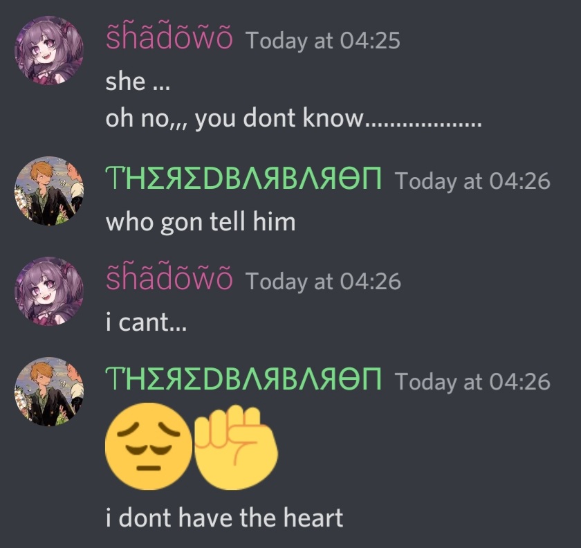This screenshot has height=548, width=581.
Task: Click shadowo's avatar on first message
Action: 49,51
